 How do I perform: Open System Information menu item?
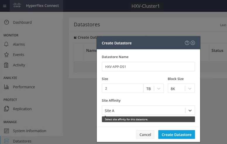tap(30, 131)
